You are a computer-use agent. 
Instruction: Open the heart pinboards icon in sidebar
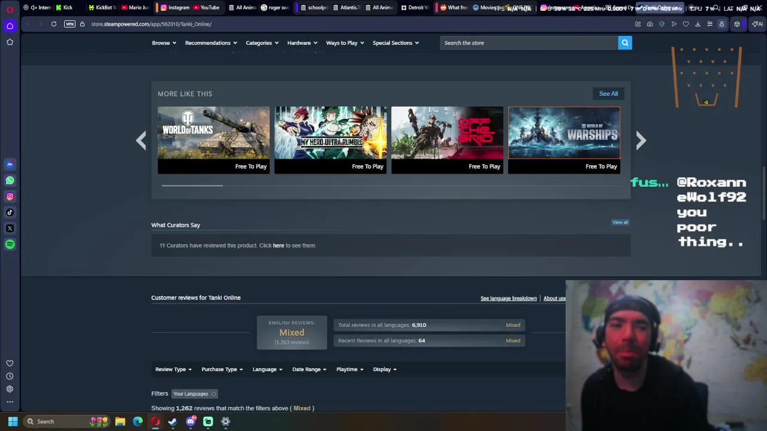point(10,363)
